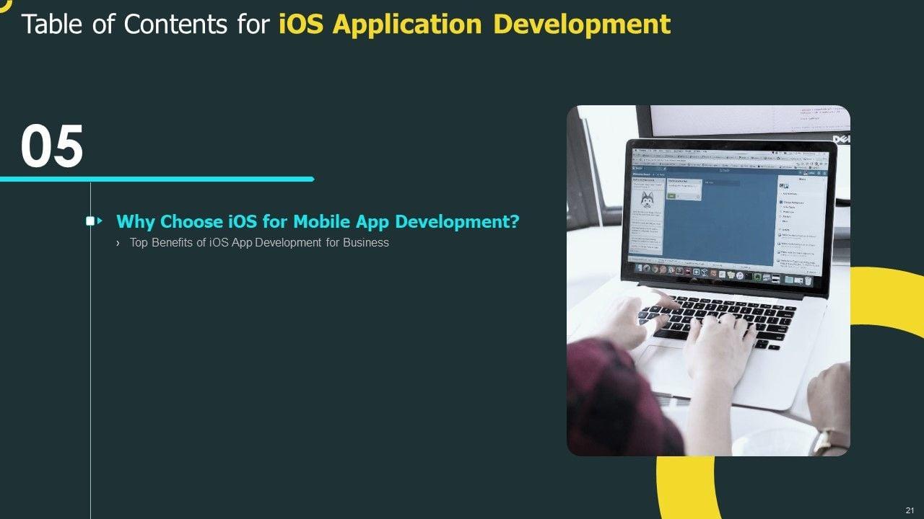Image resolution: width=924 pixels, height=519 pixels.
Task: Click the husky dog image on laptop screen
Action: pos(647,199)
